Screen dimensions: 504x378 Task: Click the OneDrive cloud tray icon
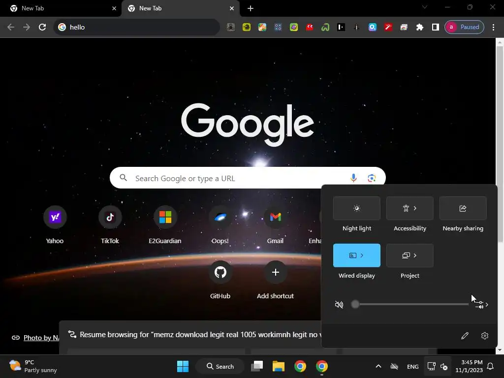394,366
